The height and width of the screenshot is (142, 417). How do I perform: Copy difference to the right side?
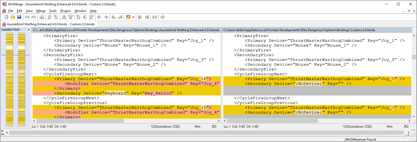tap(99, 17)
